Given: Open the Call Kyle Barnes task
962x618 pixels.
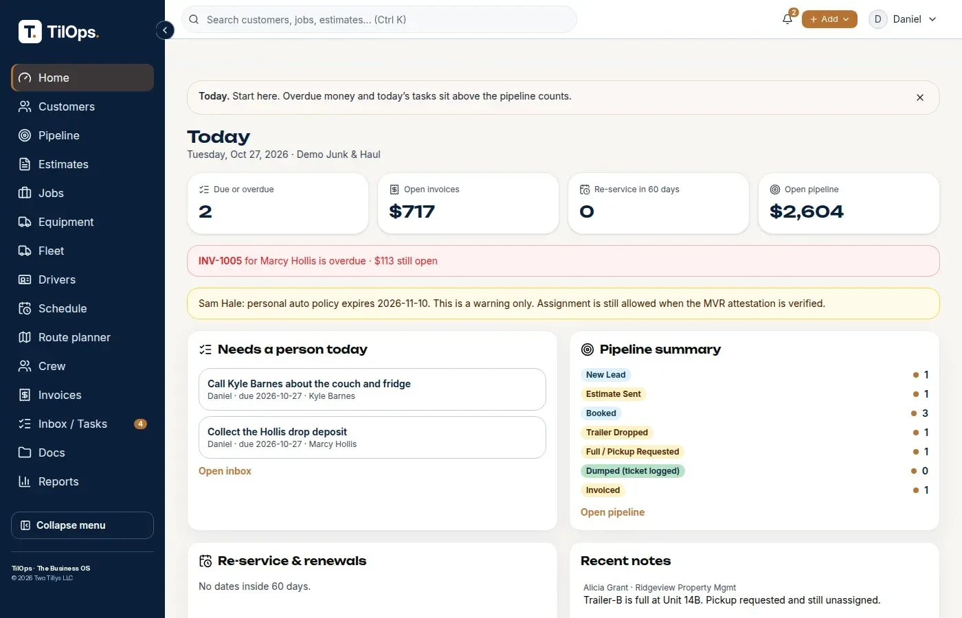Looking at the screenshot, I should (x=372, y=389).
